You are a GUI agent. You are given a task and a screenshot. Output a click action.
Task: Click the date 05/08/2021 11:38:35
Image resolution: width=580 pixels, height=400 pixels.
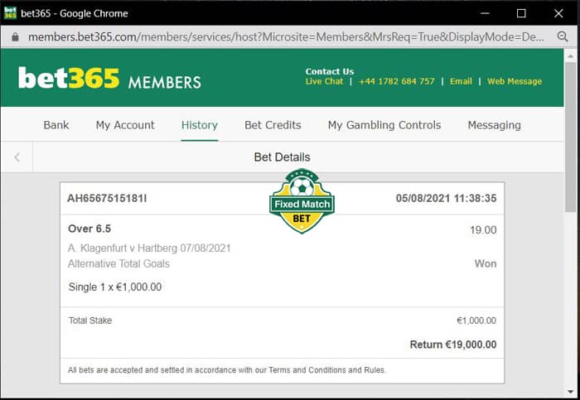tap(446, 198)
